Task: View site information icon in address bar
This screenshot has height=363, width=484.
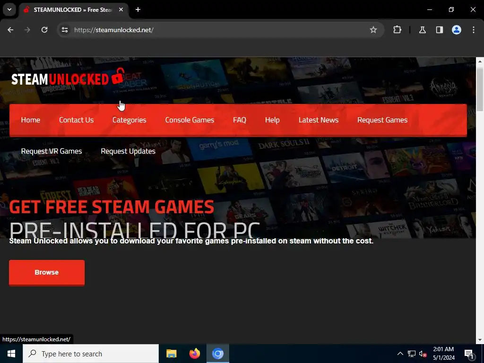Action: click(x=64, y=30)
